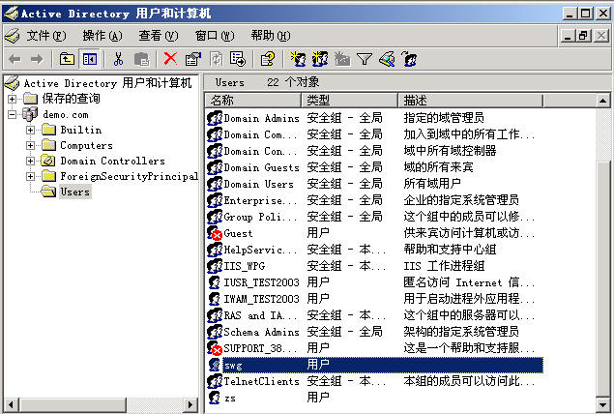The image size is (614, 414).
Task: Click the Create new user toolbar icon
Action: tap(298, 59)
